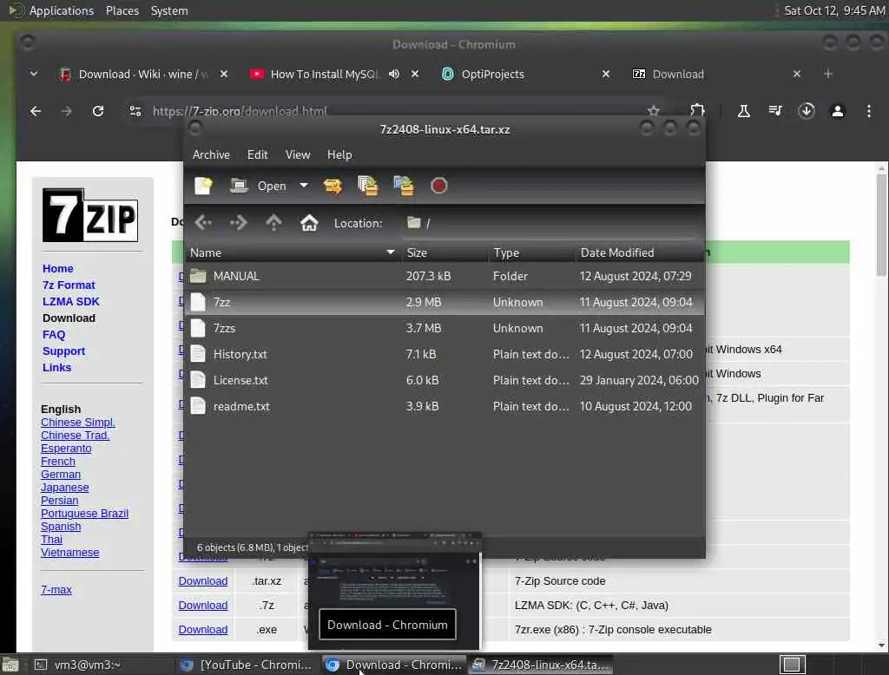Switch to YouTube Chromium window in taskbar
889x675 pixels.
tap(247, 665)
